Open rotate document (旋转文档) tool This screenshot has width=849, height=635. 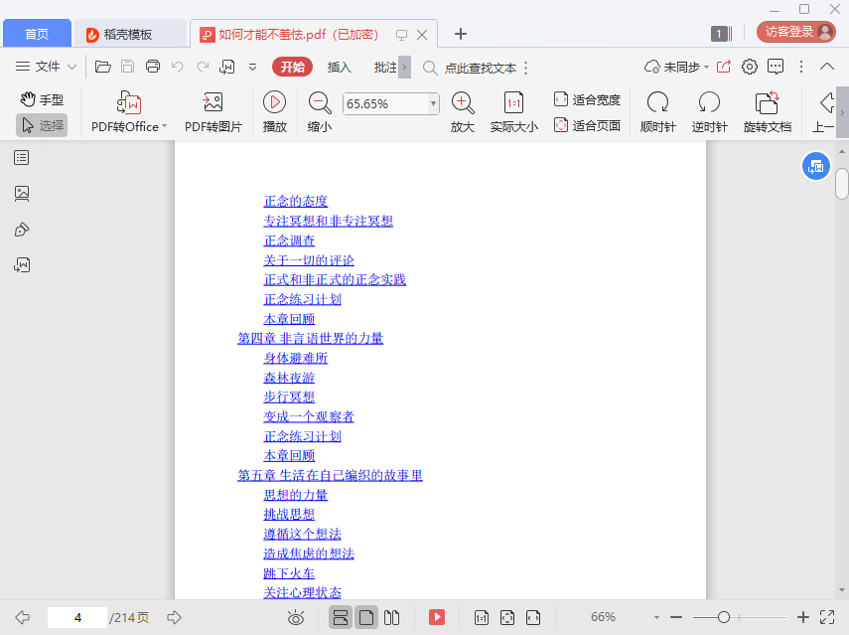(768, 112)
